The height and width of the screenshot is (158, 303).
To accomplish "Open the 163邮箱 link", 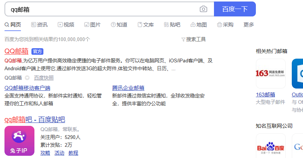I will click(266, 95).
